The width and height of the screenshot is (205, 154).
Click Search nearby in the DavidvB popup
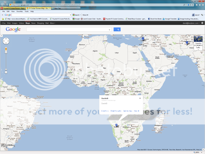click(116, 111)
